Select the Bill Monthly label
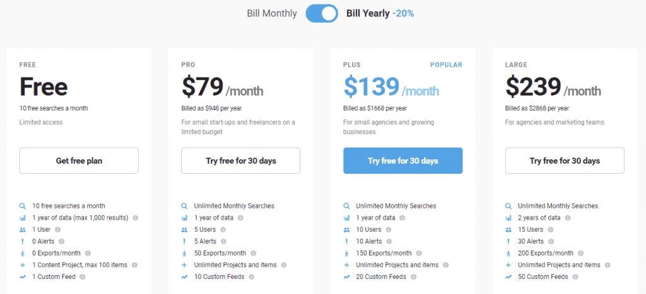Image resolution: width=646 pixels, height=294 pixels. 272,14
